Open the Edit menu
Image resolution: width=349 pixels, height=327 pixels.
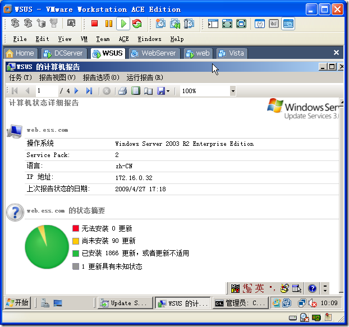point(42,39)
